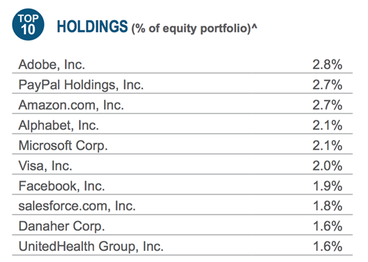Viewport: 368px width, 262px height.
Task: Click the 2.1% value beside Microsoft Corp.
Action: click(x=327, y=146)
